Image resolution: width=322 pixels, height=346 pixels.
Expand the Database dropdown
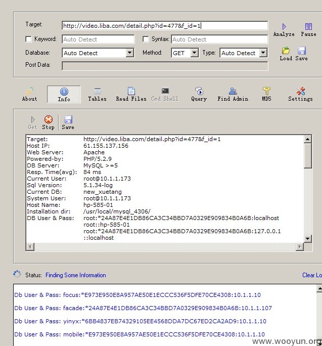(x=130, y=53)
